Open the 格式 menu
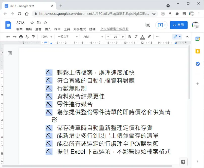Viewport: 204px width, 168px height. [x=57, y=29]
